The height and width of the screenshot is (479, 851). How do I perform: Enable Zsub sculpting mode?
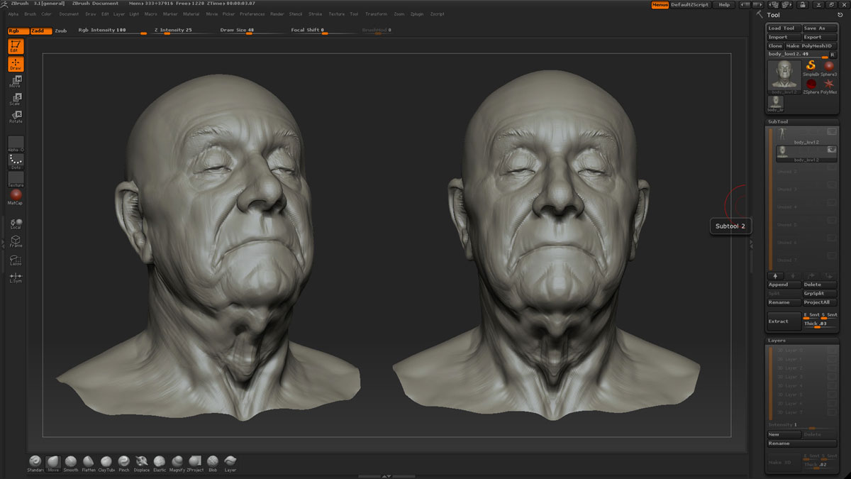(x=61, y=31)
